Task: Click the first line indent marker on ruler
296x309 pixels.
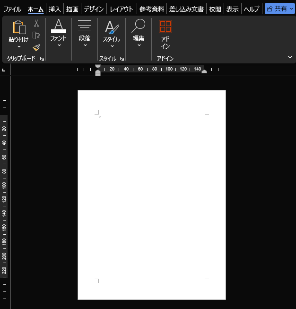Action: tap(98, 66)
